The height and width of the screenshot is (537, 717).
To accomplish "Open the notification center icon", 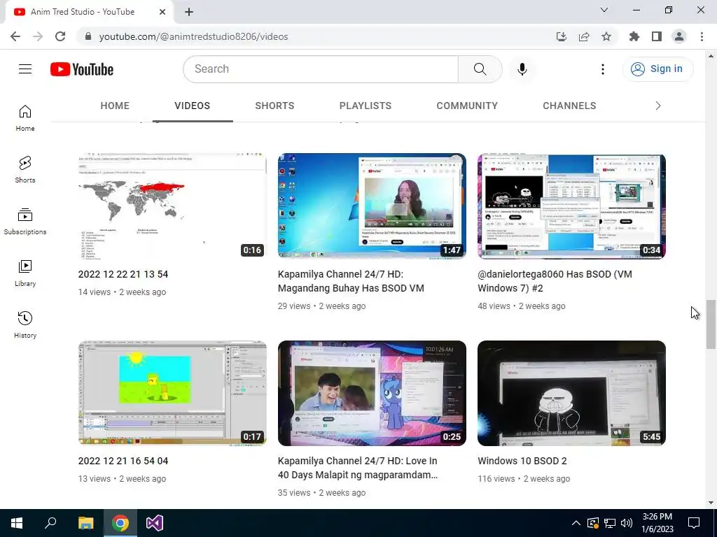I will [694, 523].
